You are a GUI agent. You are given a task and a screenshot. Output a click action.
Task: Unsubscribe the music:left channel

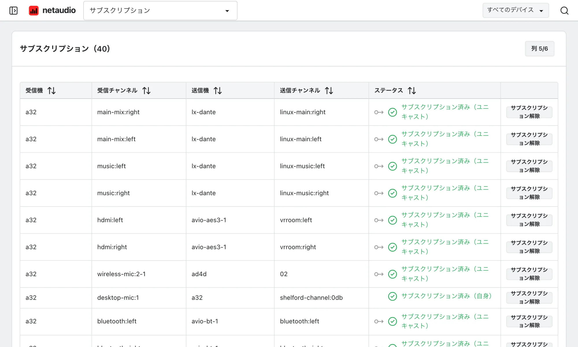529,166
